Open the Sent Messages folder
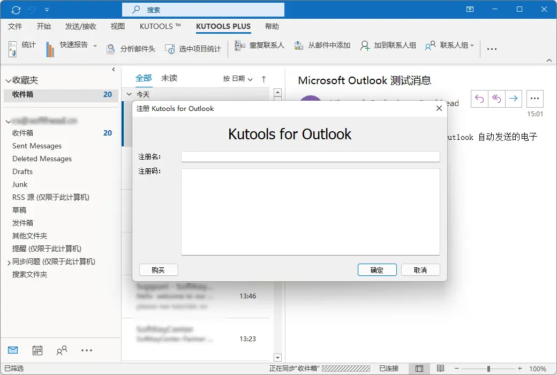Viewport: 557px width, 375px height. (37, 146)
